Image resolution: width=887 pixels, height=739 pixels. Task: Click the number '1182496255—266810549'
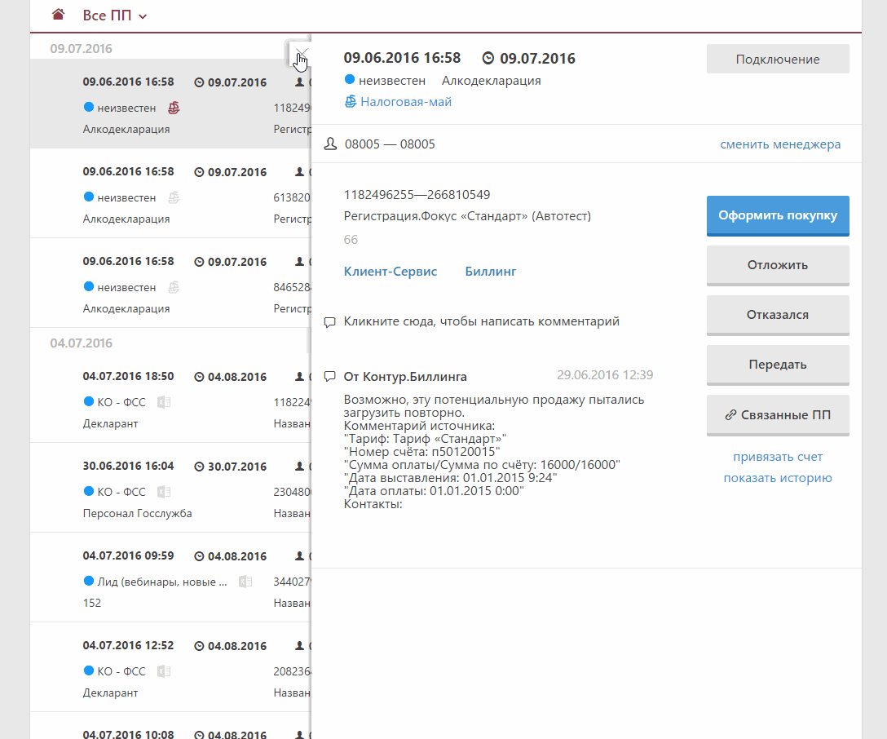(x=417, y=195)
